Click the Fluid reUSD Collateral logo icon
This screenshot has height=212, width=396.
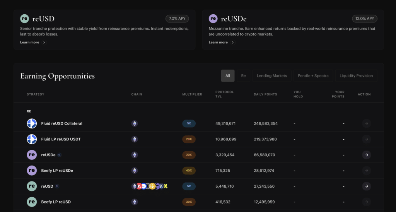click(32, 123)
